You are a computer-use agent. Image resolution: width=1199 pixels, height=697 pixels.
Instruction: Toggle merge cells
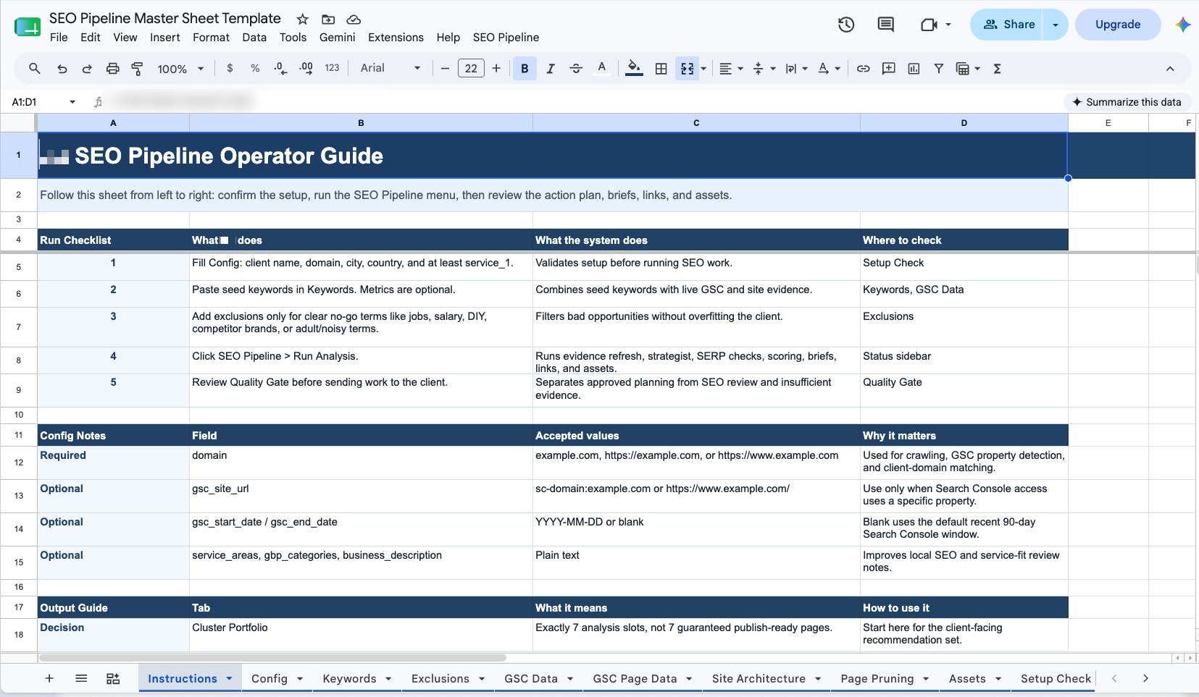click(687, 69)
